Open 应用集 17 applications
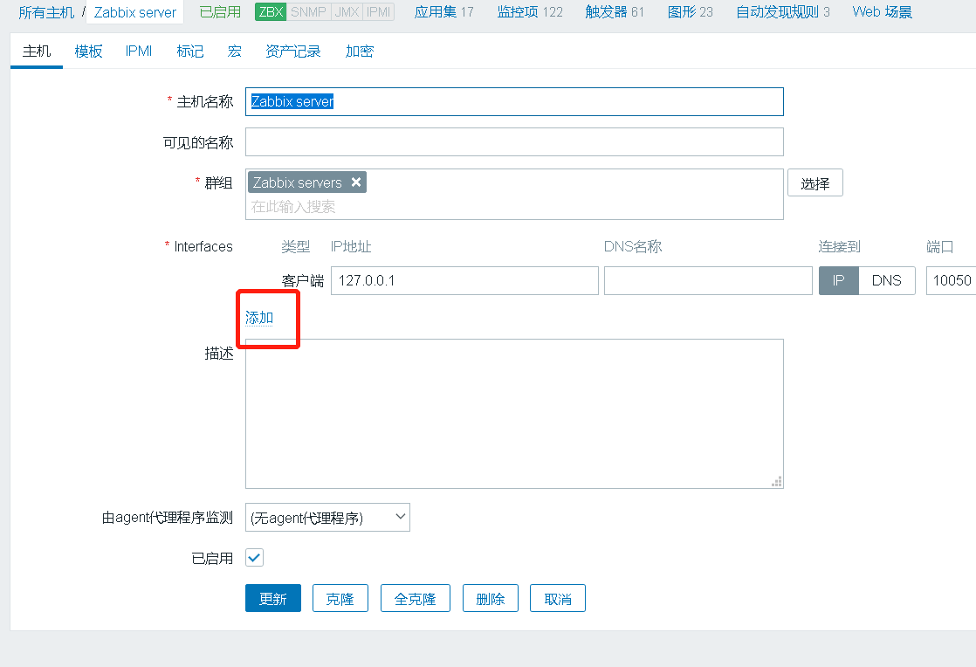 pyautogui.click(x=443, y=12)
